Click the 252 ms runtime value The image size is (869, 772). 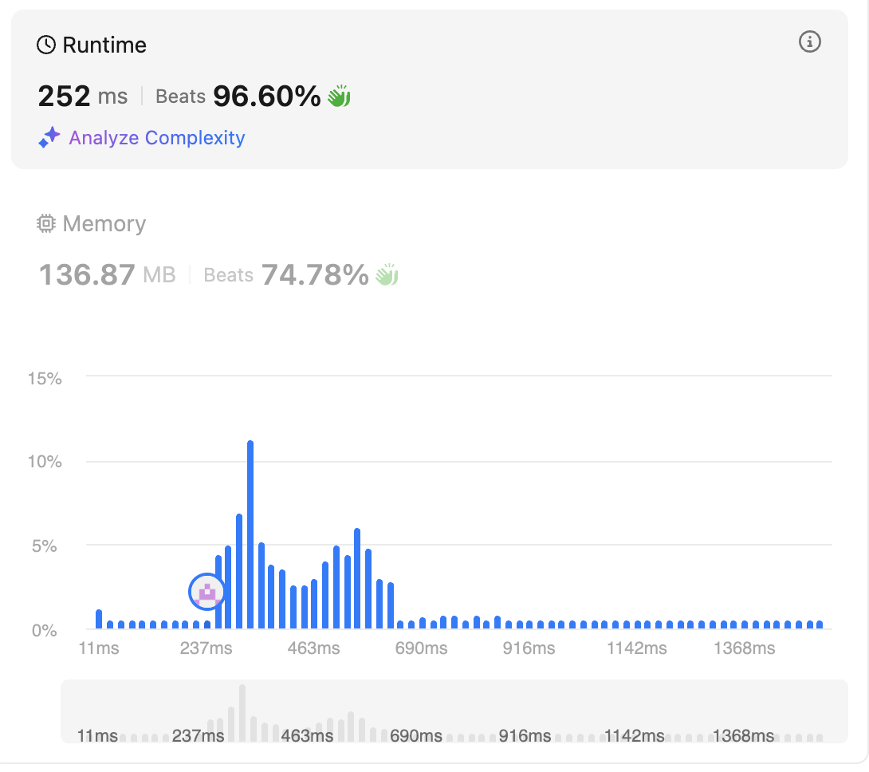[x=83, y=96]
